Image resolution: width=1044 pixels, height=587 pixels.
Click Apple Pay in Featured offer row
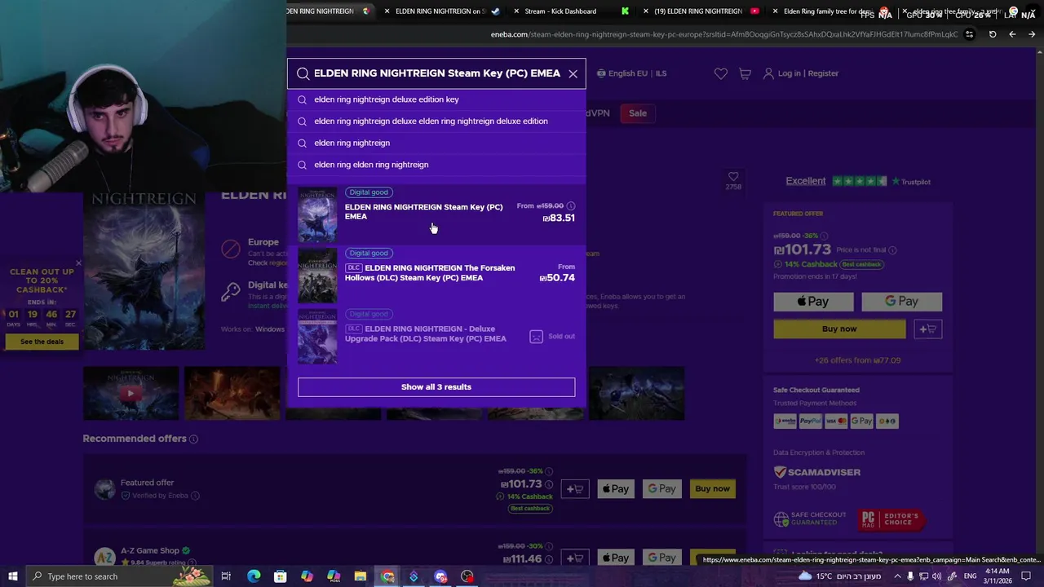click(x=616, y=489)
